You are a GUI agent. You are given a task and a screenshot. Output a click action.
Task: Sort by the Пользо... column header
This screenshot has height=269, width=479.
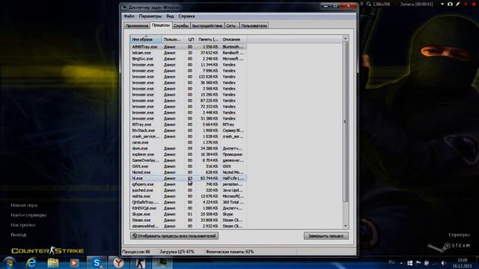coord(173,40)
